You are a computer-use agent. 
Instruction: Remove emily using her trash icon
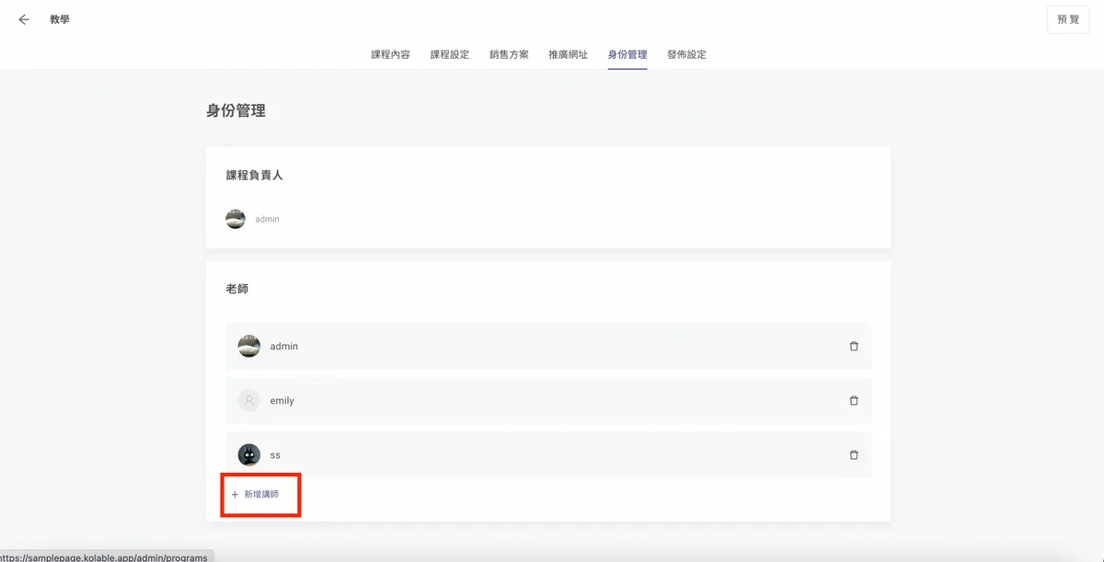coord(854,401)
